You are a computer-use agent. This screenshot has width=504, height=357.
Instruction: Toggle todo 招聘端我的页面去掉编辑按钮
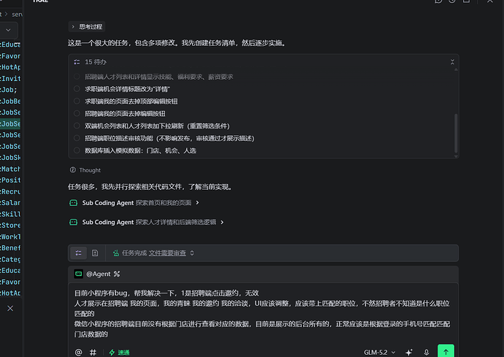click(x=77, y=113)
